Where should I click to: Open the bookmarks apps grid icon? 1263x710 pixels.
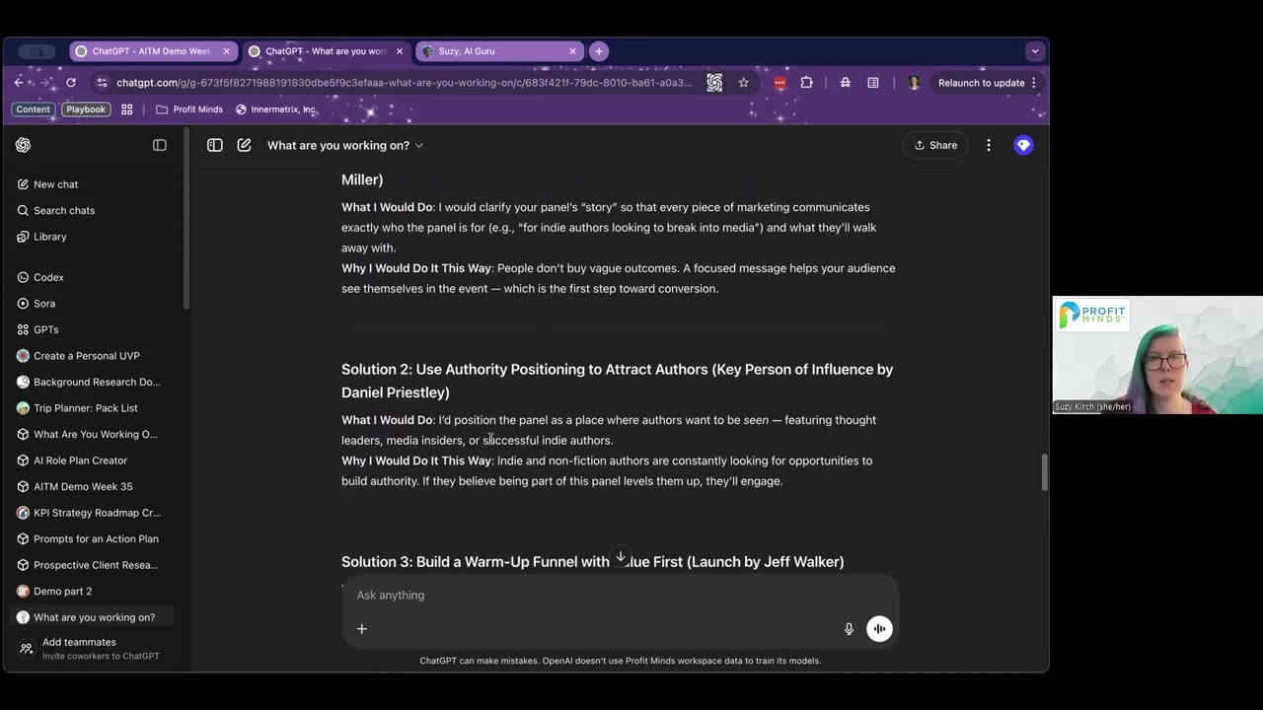(x=127, y=109)
